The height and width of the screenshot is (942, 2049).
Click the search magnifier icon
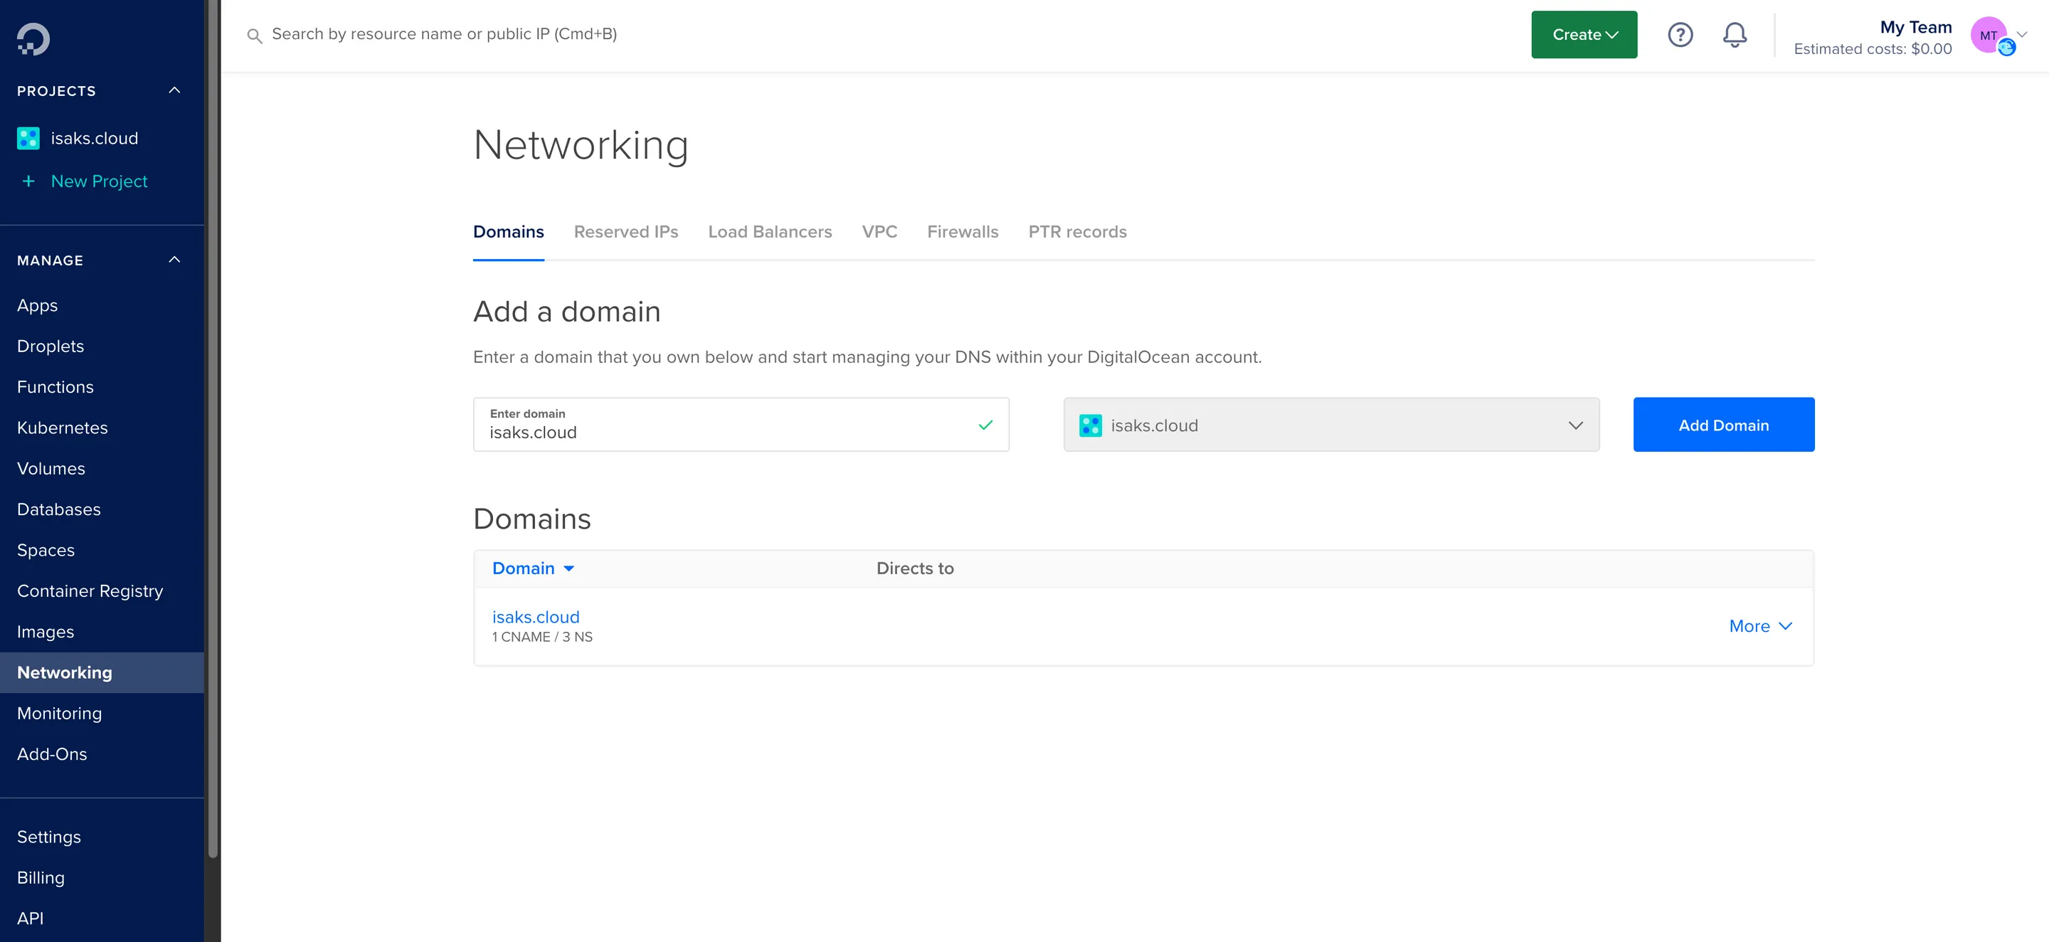click(255, 35)
